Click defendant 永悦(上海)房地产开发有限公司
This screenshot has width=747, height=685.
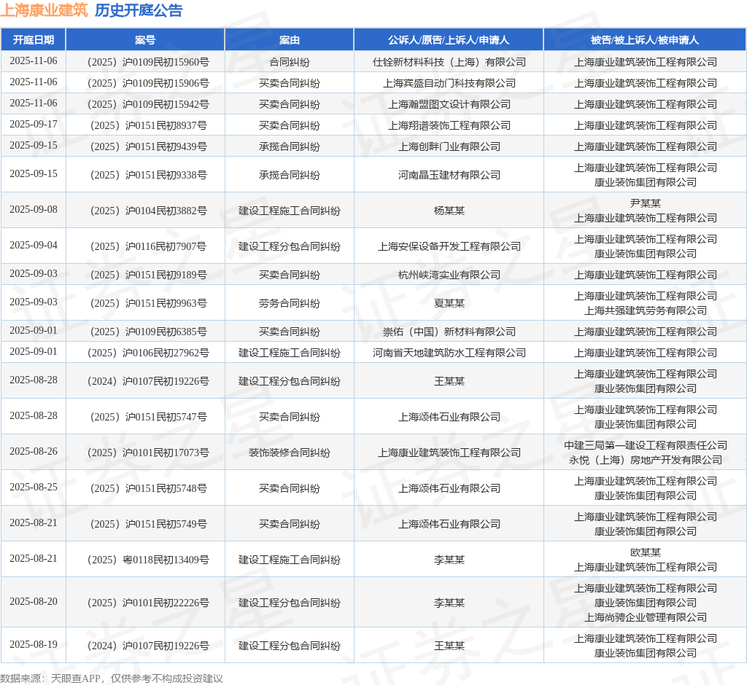click(x=645, y=460)
